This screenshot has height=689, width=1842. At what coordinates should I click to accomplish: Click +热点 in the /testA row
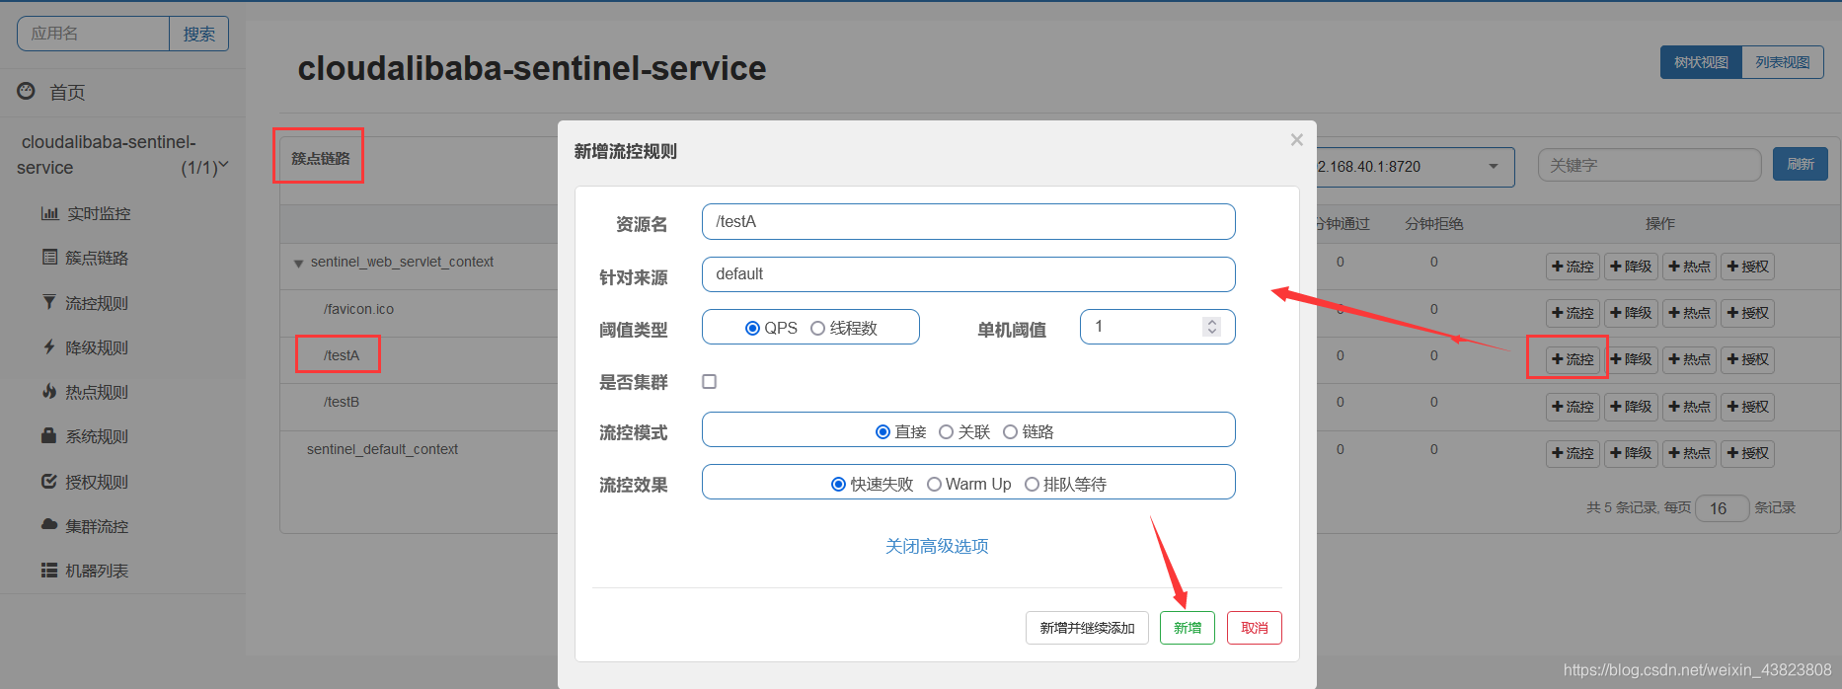coord(1689,359)
